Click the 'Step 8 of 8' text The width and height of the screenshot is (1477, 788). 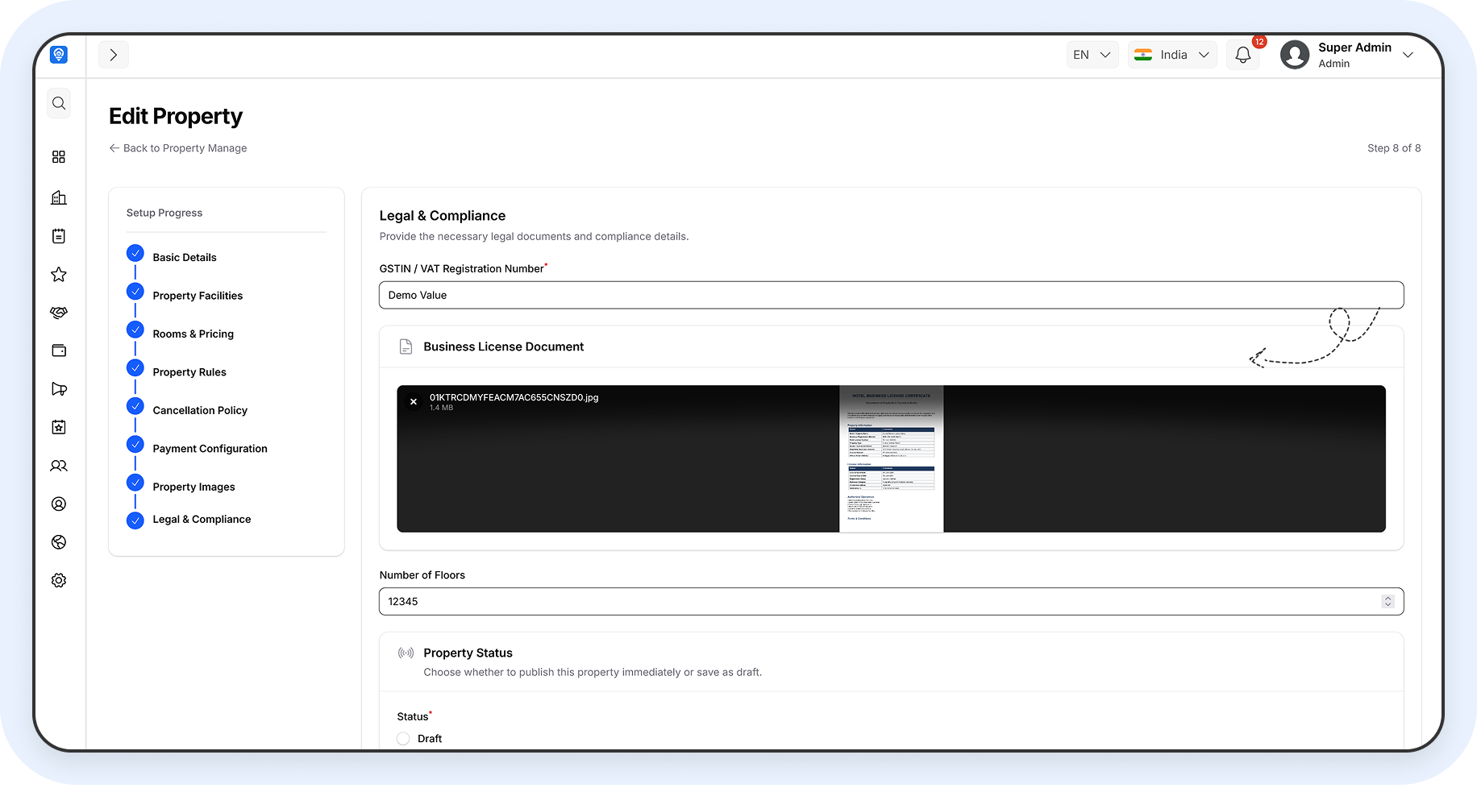[x=1394, y=148]
